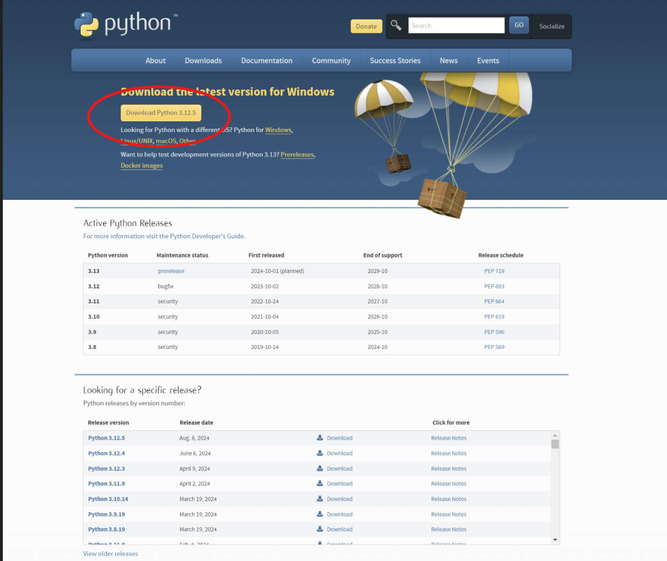Open the Python 3.10.14 release page

(108, 499)
